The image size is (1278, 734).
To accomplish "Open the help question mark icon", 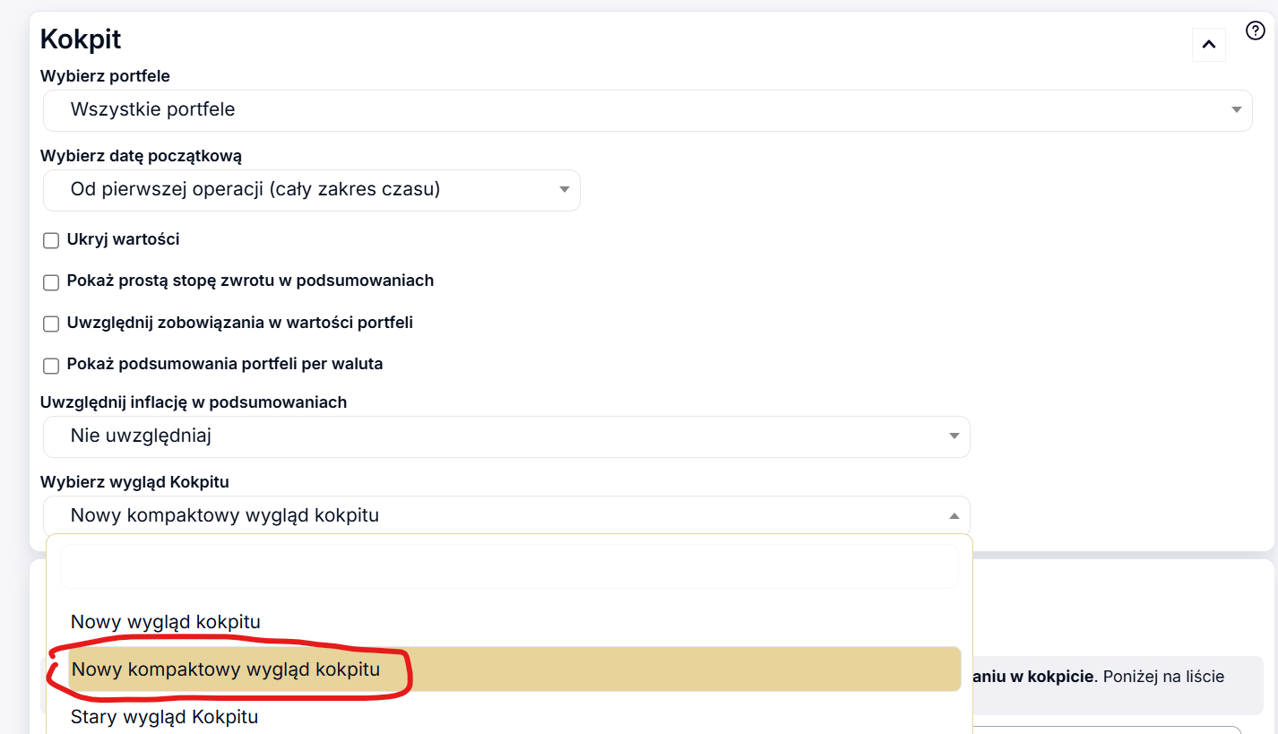I will click(x=1256, y=30).
